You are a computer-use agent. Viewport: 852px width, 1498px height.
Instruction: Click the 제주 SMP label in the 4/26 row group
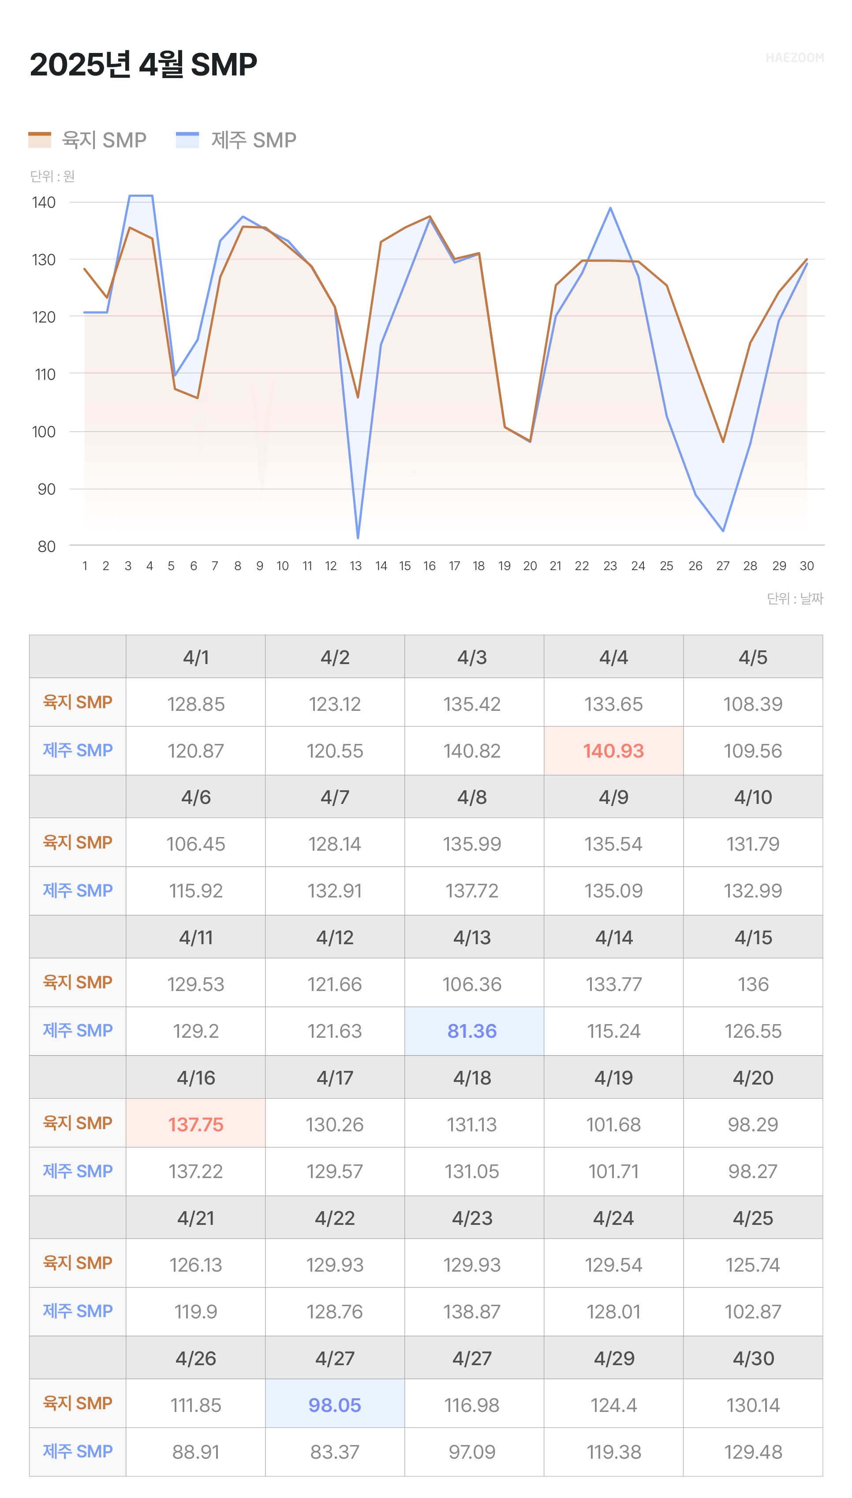click(x=77, y=1451)
